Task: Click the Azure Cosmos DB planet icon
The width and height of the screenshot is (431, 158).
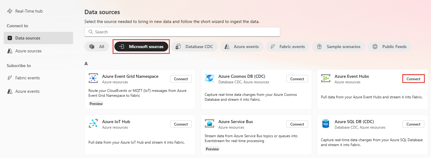Action: point(210,78)
